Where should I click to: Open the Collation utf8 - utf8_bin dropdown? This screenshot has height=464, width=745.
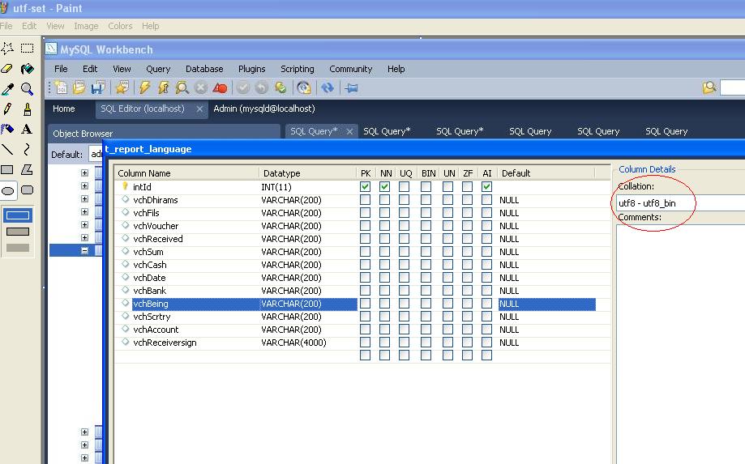click(x=680, y=203)
